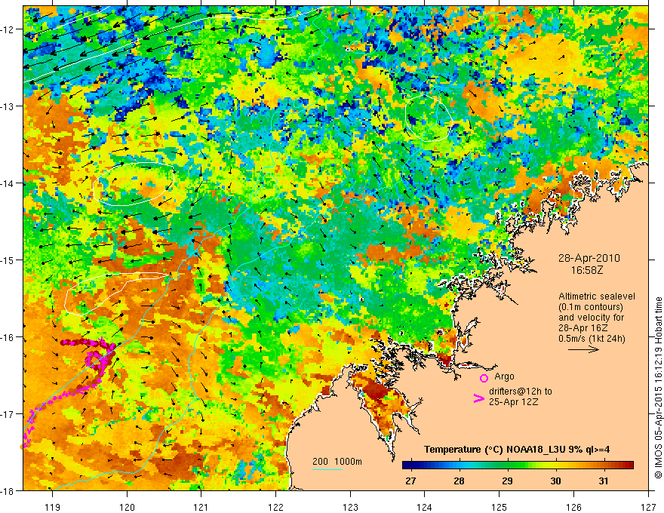Click the 'Altimetric sealevel' legend text
The height and width of the screenshot is (513, 664).
pyautogui.click(x=597, y=296)
